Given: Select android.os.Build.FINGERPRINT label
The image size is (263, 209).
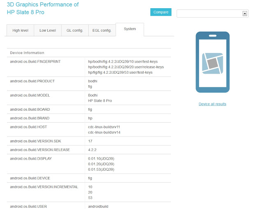Looking at the screenshot, I should [x=35, y=62].
